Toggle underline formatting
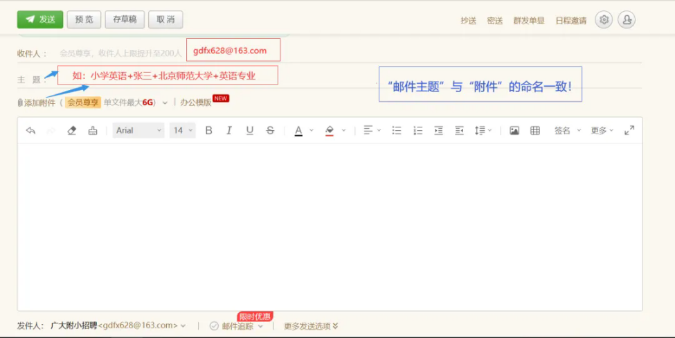Screen dimensions: 675x338 click(250, 130)
